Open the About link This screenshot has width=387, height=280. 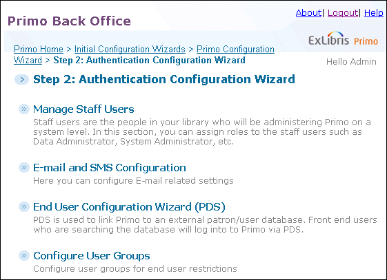pyautogui.click(x=308, y=12)
